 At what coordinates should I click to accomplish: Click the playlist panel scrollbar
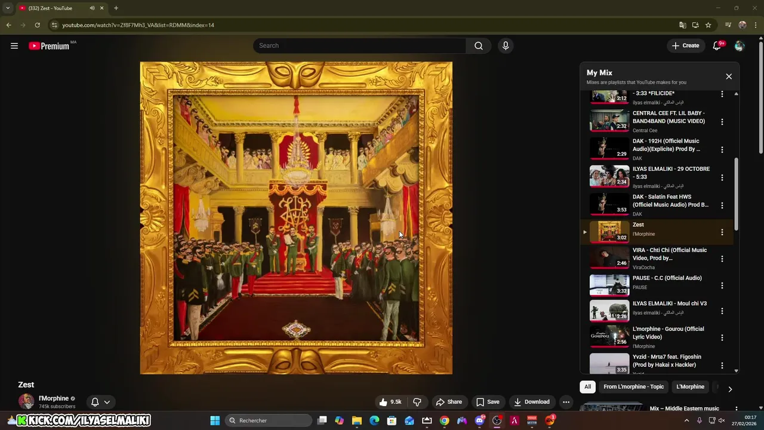click(x=736, y=194)
